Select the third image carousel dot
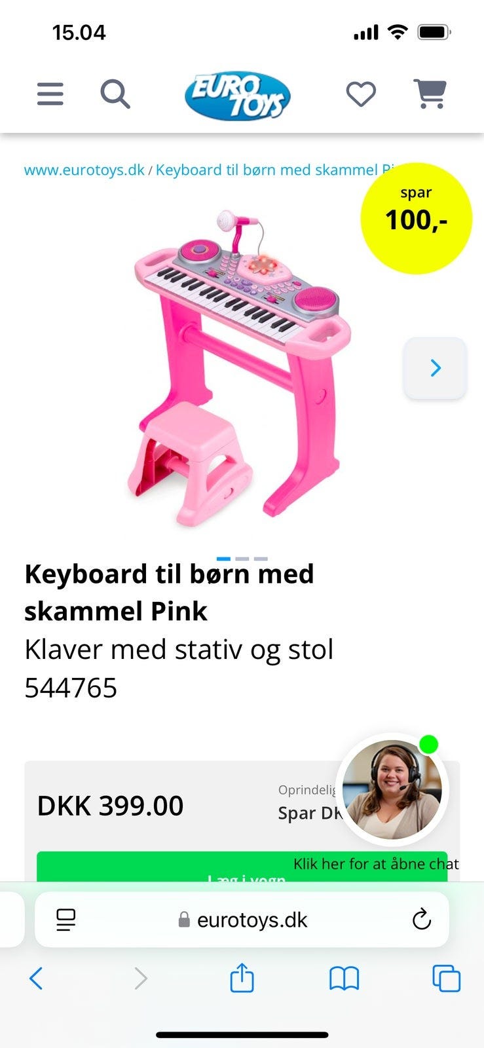The width and height of the screenshot is (484, 1048). 261,559
